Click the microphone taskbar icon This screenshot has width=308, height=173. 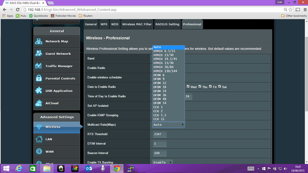103,168
